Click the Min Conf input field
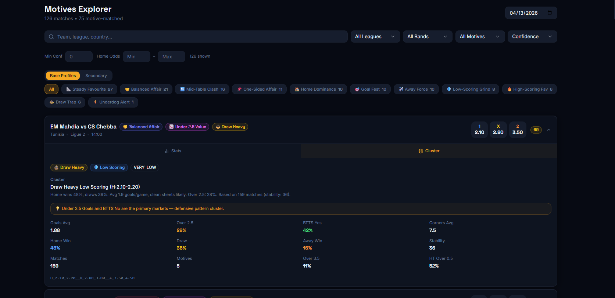The height and width of the screenshot is (298, 615). (x=79, y=57)
